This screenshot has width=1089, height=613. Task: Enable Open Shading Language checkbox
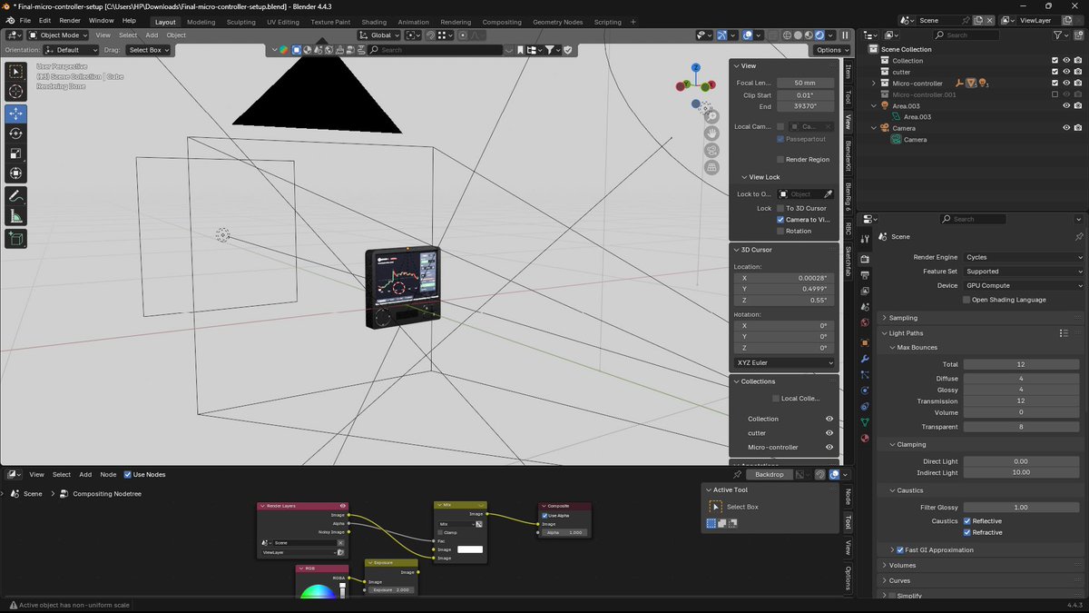pos(966,300)
